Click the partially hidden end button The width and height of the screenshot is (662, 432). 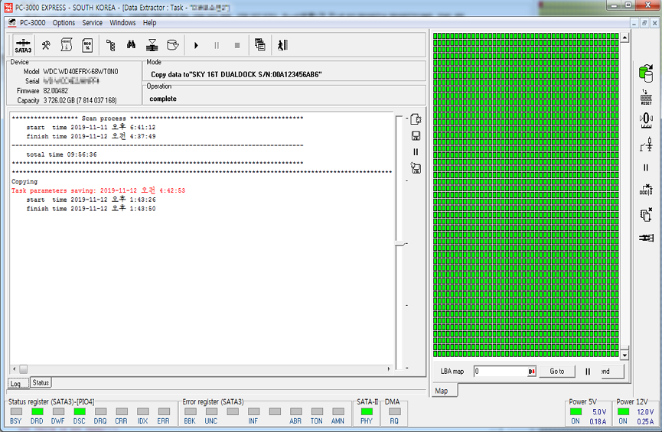pyautogui.click(x=611, y=372)
